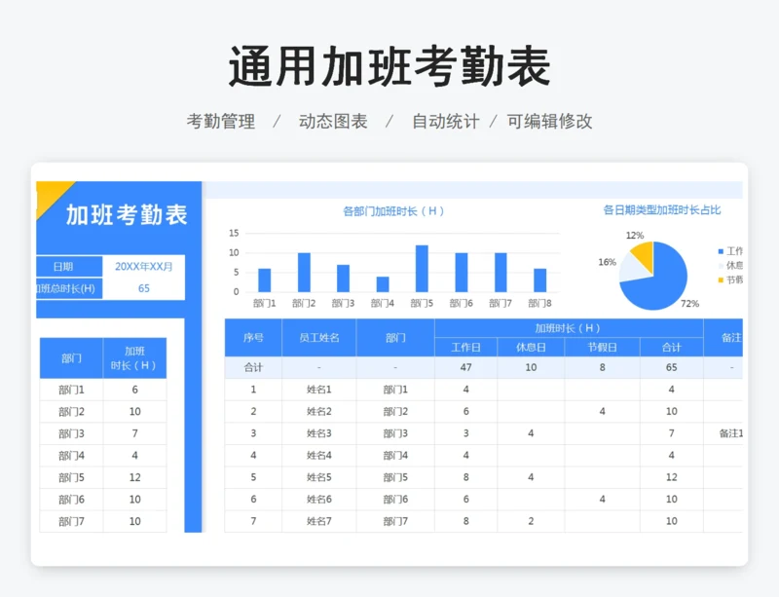
Task: Click the pie chart title 各日期类型加班时长占比
Action: tap(662, 209)
